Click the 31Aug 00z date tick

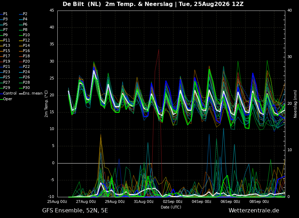click(x=144, y=201)
